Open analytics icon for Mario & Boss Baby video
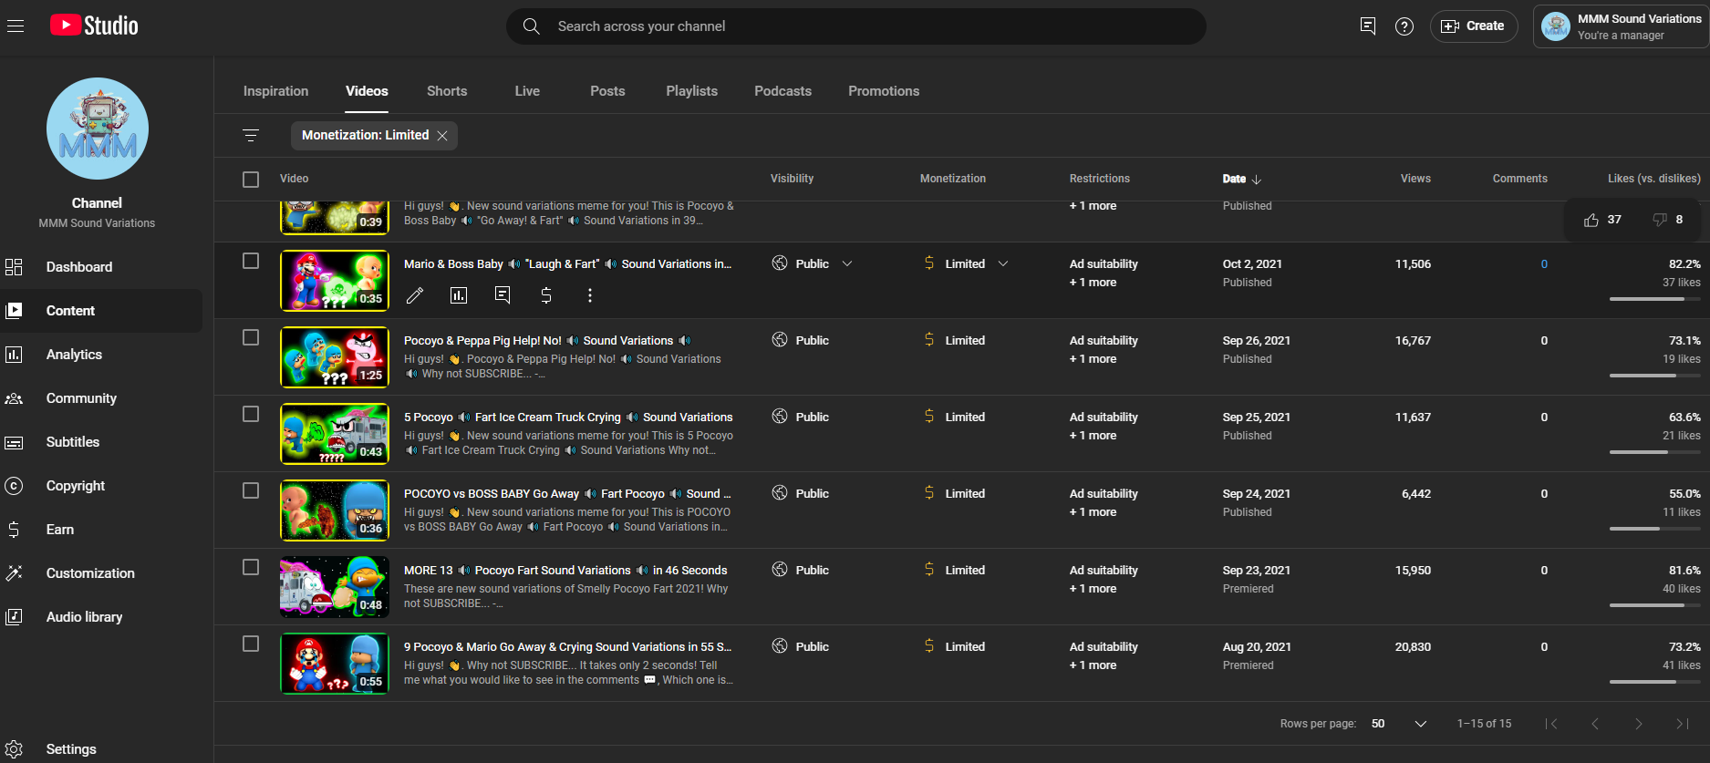Screen dimensions: 1710x763 click(459, 295)
